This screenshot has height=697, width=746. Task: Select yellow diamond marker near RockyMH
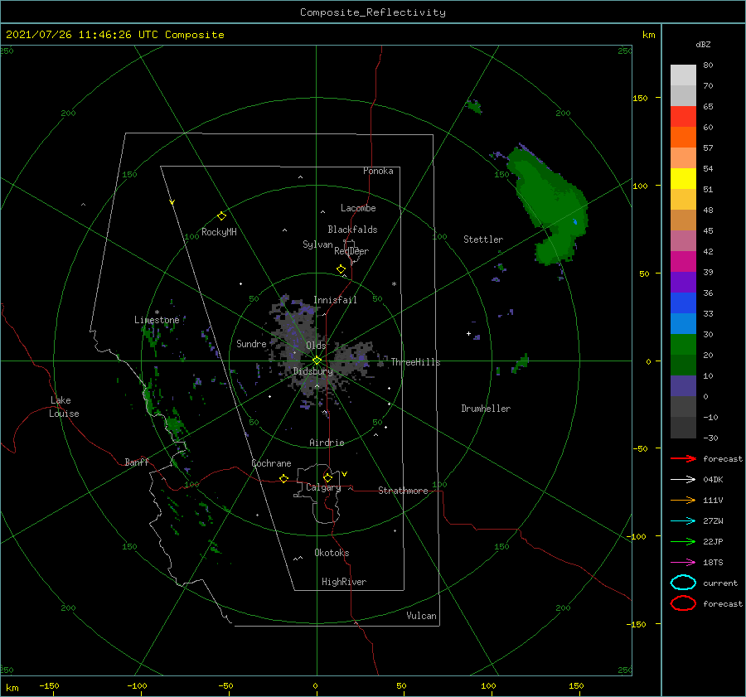(x=221, y=216)
